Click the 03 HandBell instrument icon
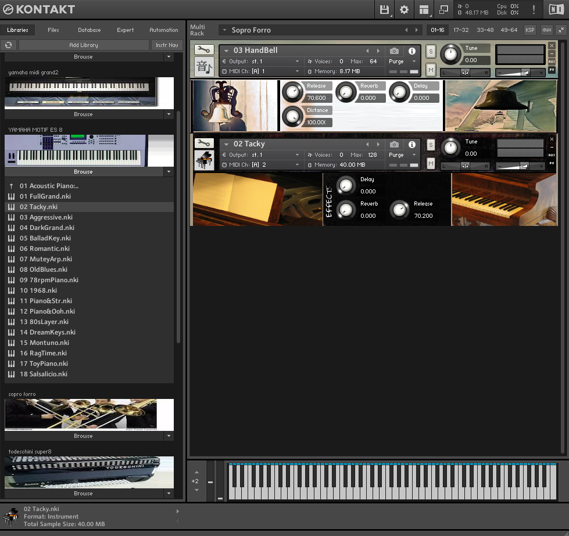 204,67
